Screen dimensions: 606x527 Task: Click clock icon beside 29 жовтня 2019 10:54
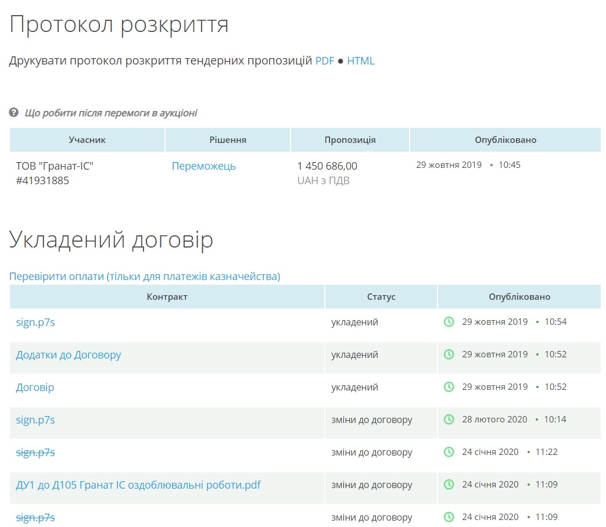449,322
